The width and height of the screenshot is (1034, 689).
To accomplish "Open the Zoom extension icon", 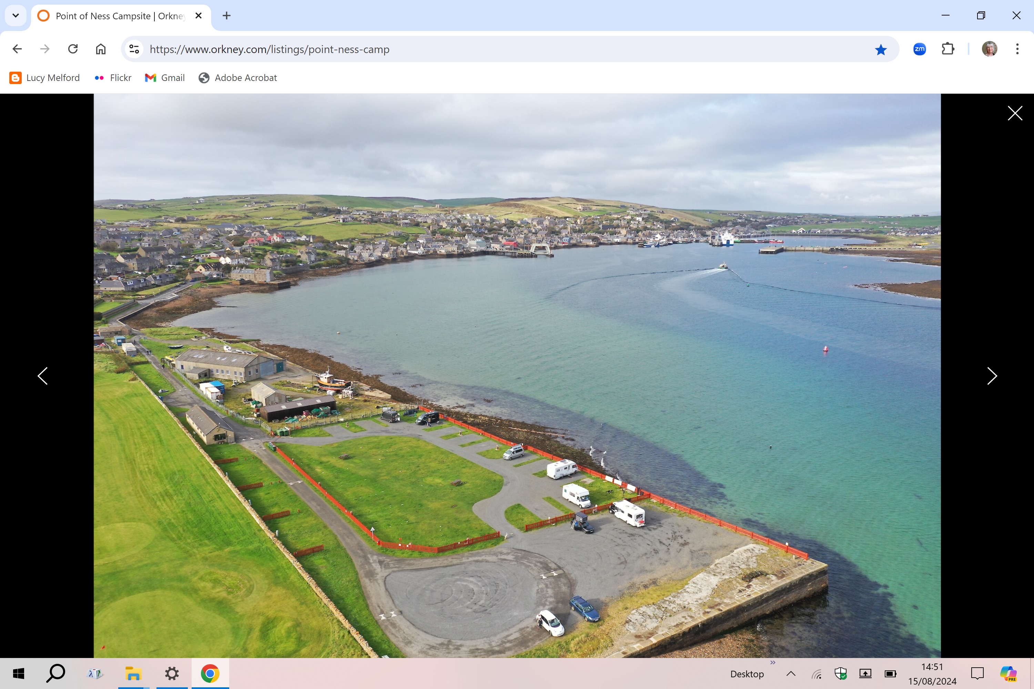I will coord(919,49).
